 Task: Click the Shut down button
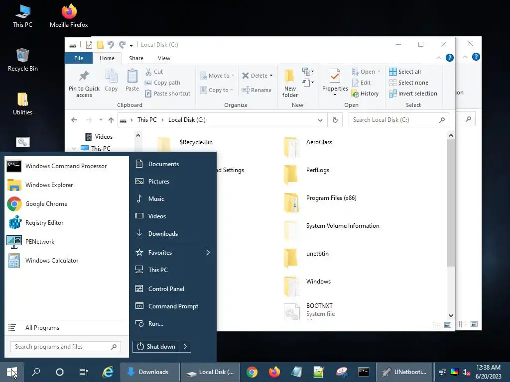(x=156, y=347)
